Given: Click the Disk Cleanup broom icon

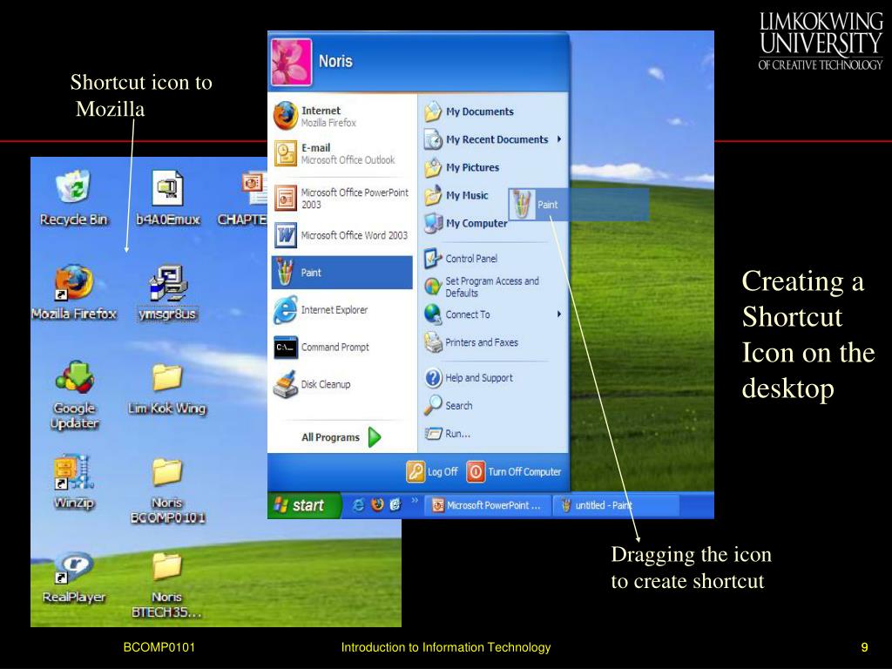Looking at the screenshot, I should tap(286, 384).
